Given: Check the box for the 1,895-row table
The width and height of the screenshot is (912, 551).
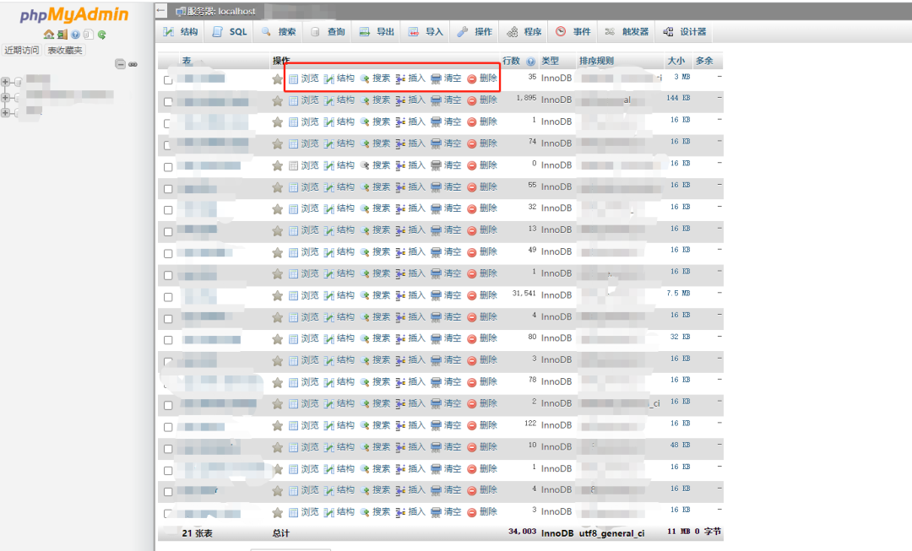Looking at the screenshot, I should (x=168, y=102).
